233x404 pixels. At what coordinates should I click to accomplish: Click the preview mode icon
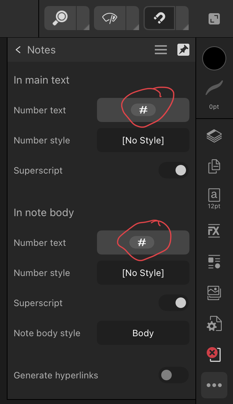(110, 18)
